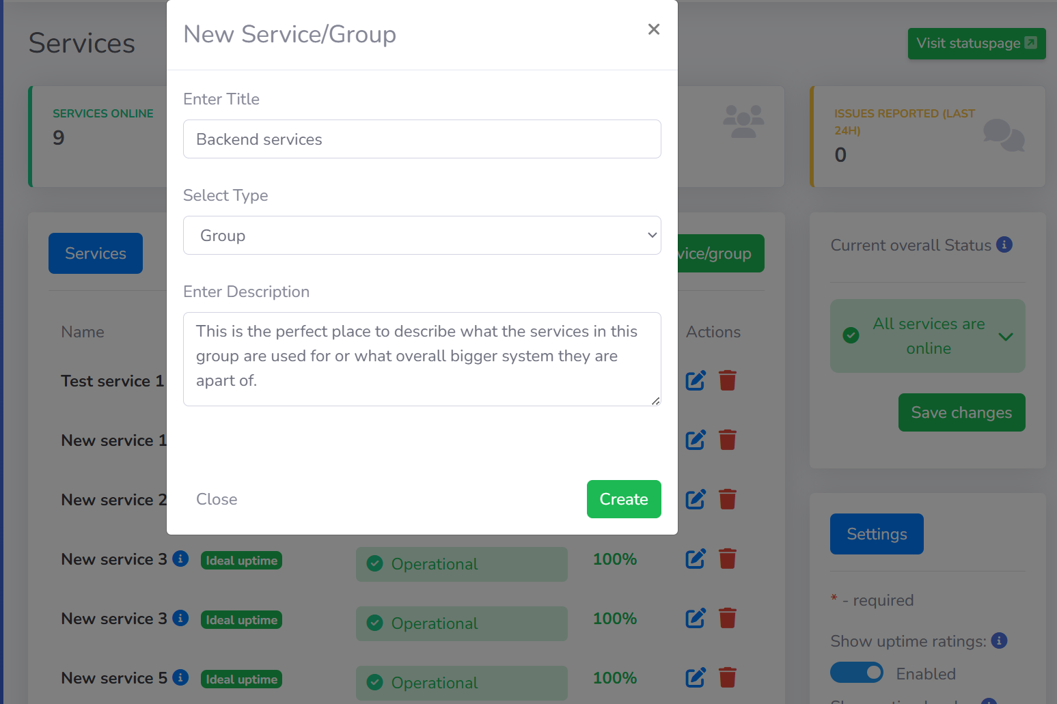
Task: Click Visit statuspage
Action: click(976, 43)
